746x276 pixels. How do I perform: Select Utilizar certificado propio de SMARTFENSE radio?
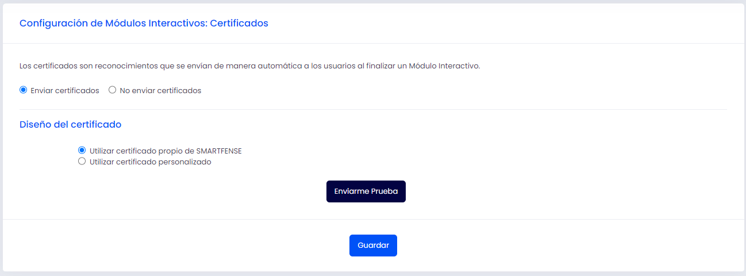[82, 150]
